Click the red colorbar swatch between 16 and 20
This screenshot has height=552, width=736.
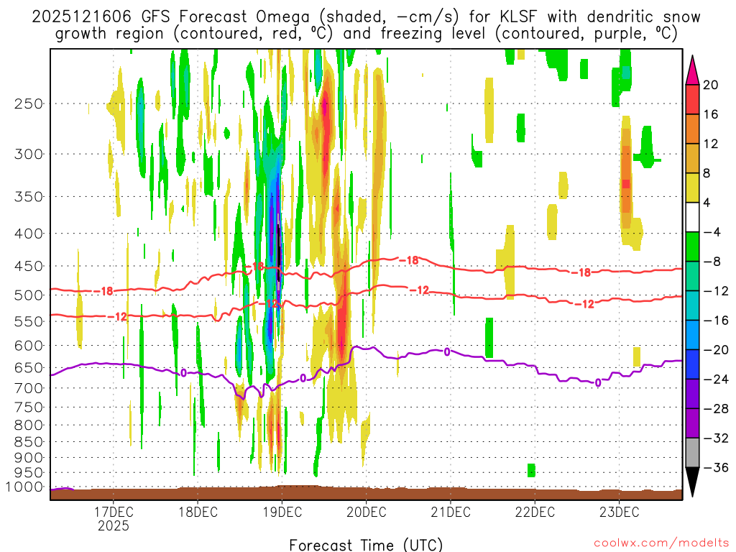692,99
